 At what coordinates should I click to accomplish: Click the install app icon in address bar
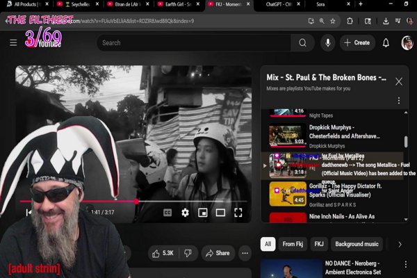pos(311,21)
